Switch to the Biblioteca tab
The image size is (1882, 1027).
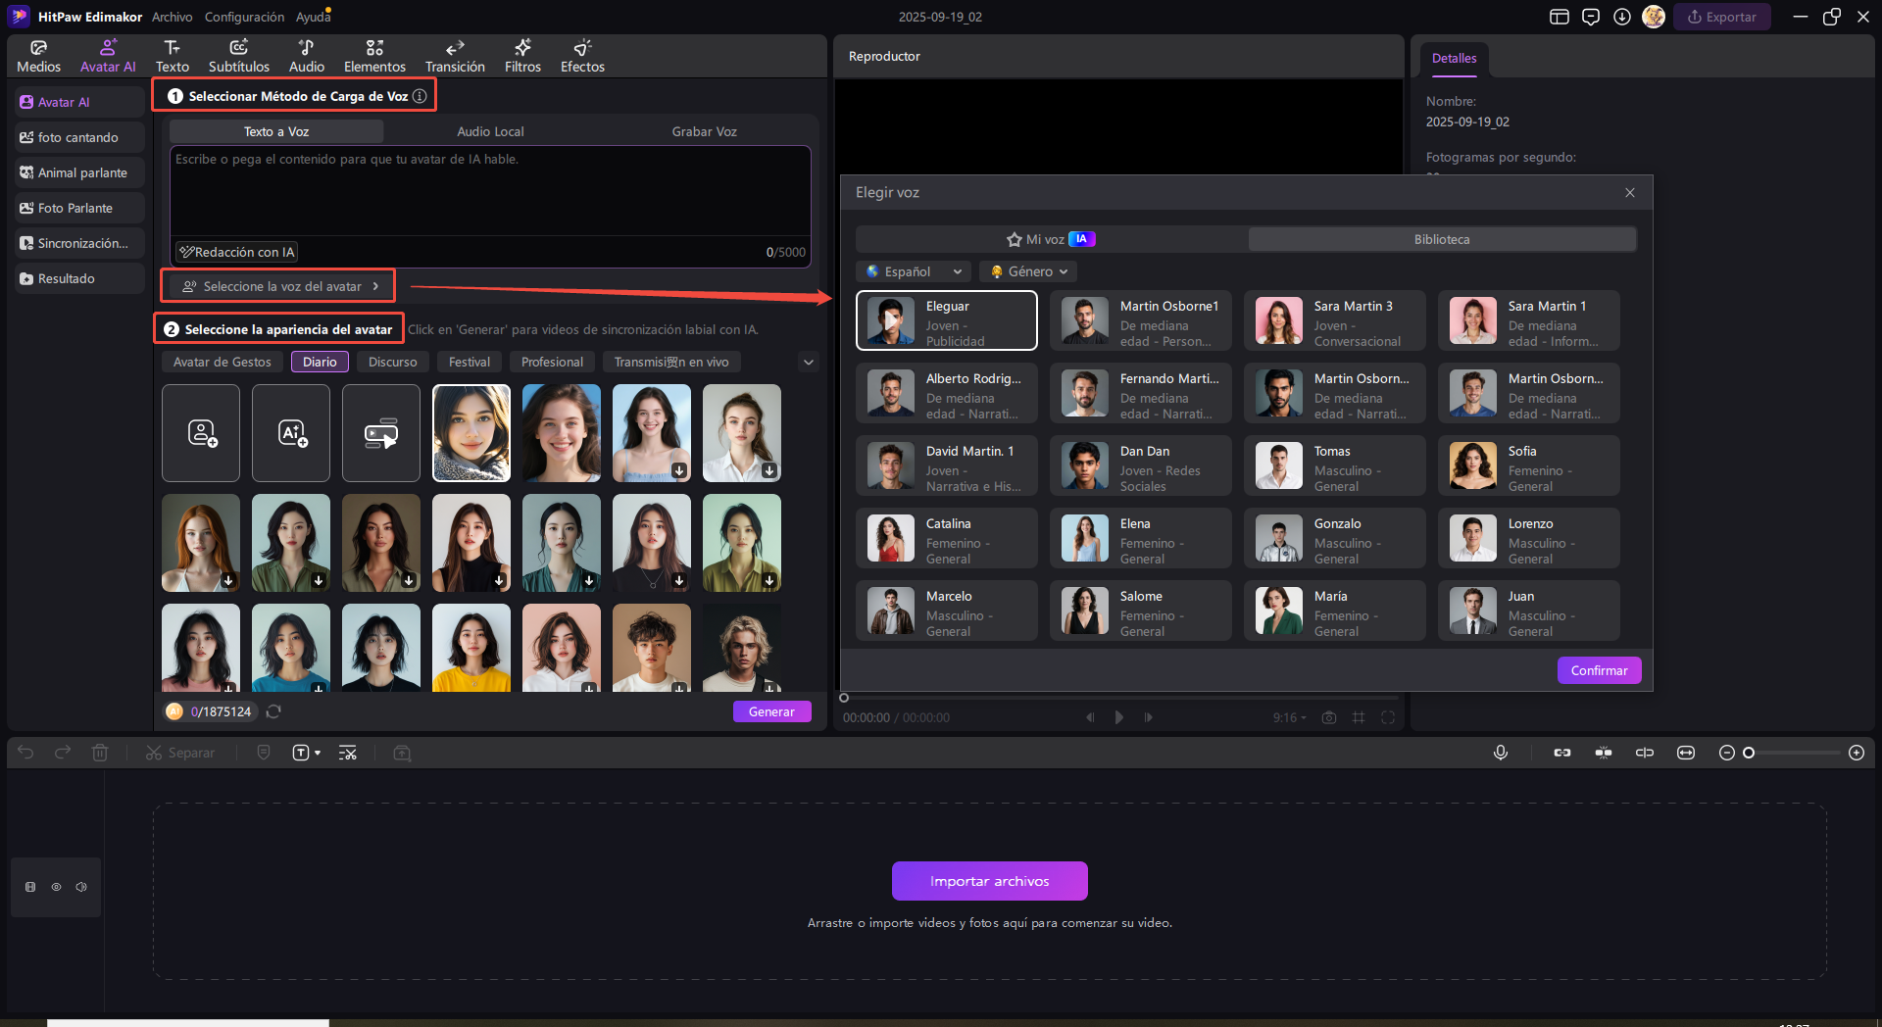(x=1441, y=239)
